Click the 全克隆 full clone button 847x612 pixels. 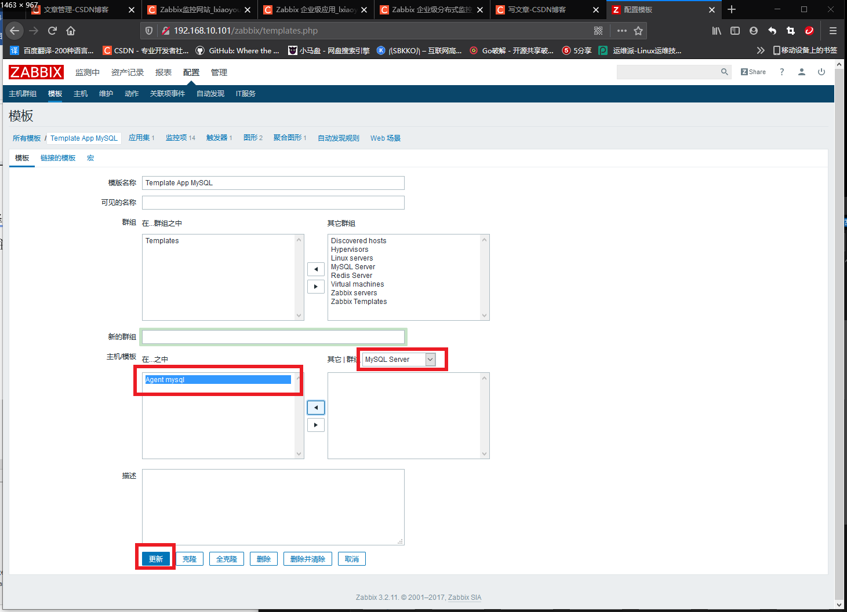click(x=227, y=559)
